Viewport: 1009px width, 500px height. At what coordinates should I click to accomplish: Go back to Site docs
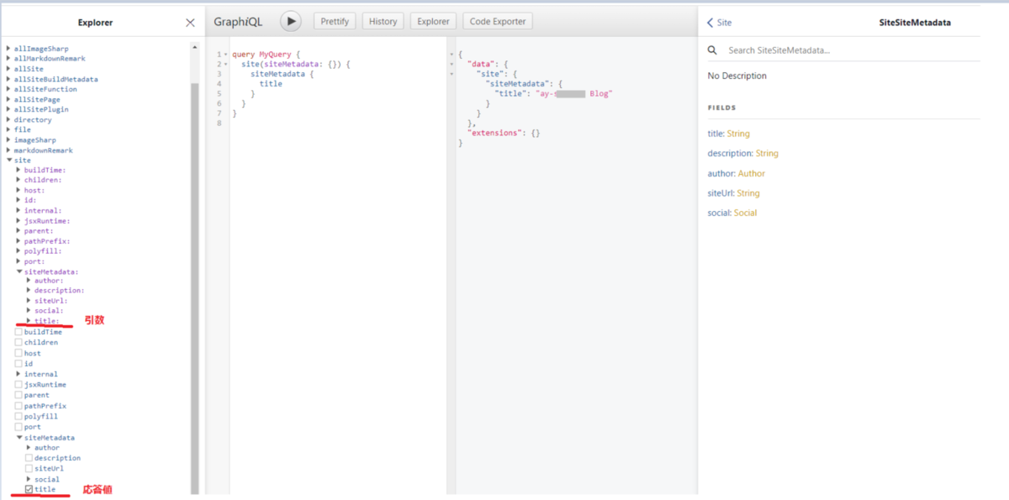click(x=720, y=23)
